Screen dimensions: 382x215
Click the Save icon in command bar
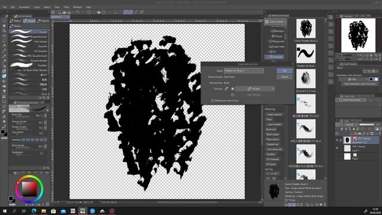(69, 12)
